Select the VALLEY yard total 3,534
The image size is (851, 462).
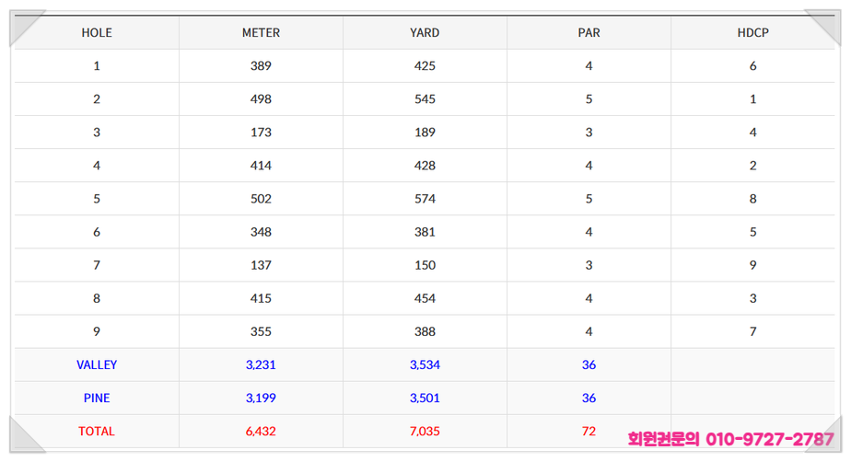point(425,365)
